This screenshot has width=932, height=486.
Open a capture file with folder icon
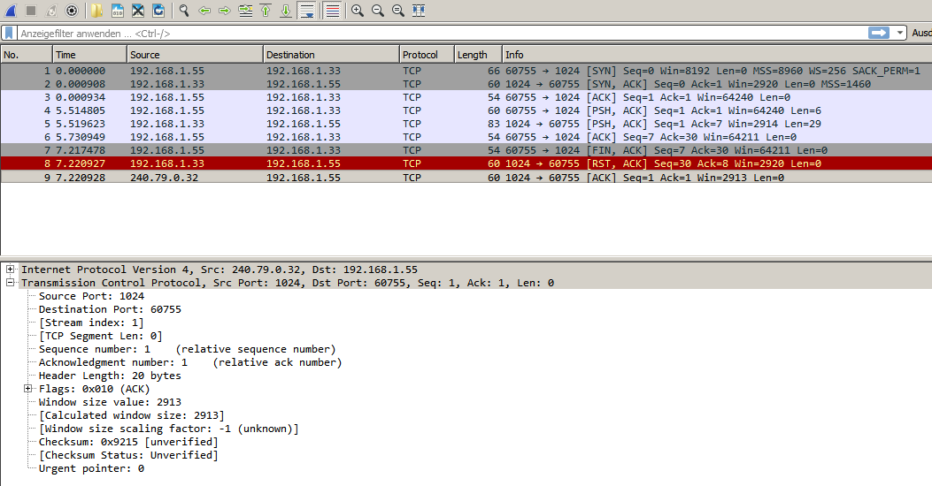96,11
